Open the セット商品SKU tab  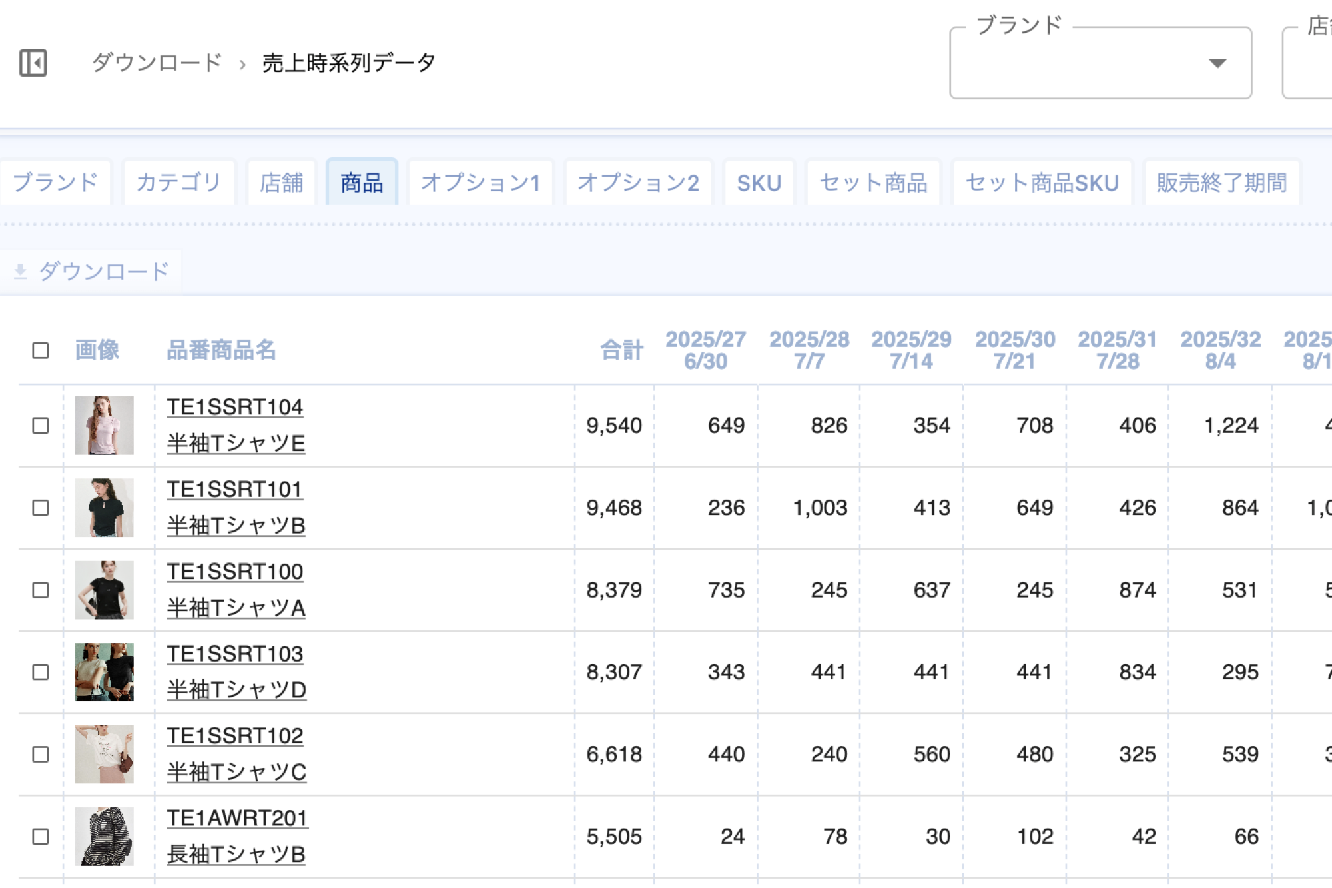tap(1042, 182)
